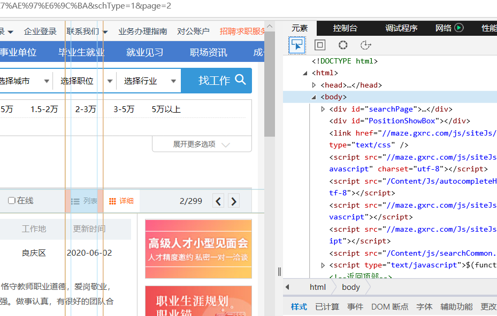Go to previous results page arrow
497x316 pixels.
point(218,201)
